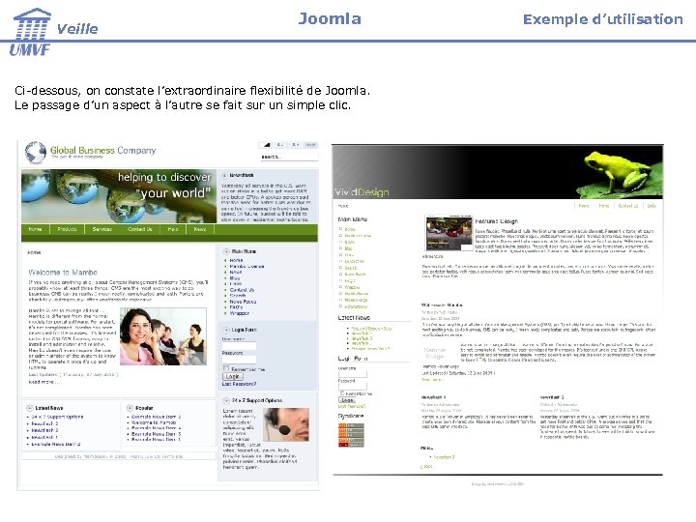Click the Popular module bullet icon

tap(130, 408)
